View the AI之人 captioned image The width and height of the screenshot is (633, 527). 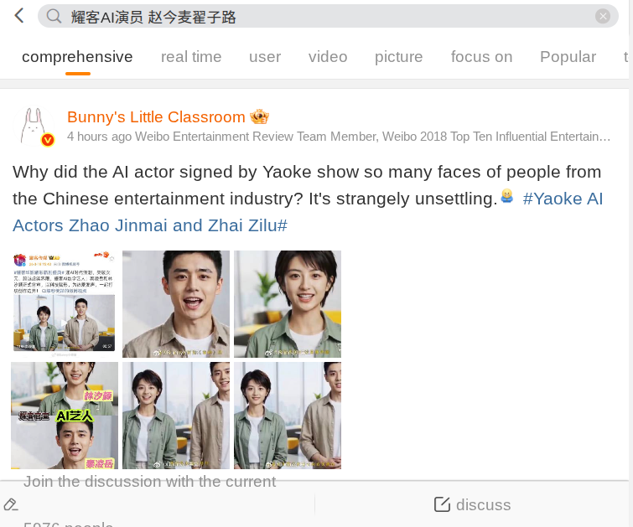coord(65,416)
